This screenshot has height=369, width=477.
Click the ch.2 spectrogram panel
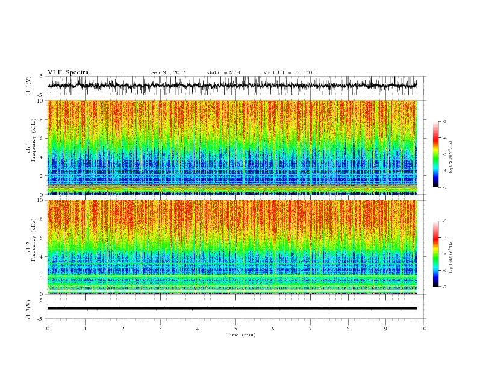coord(232,247)
